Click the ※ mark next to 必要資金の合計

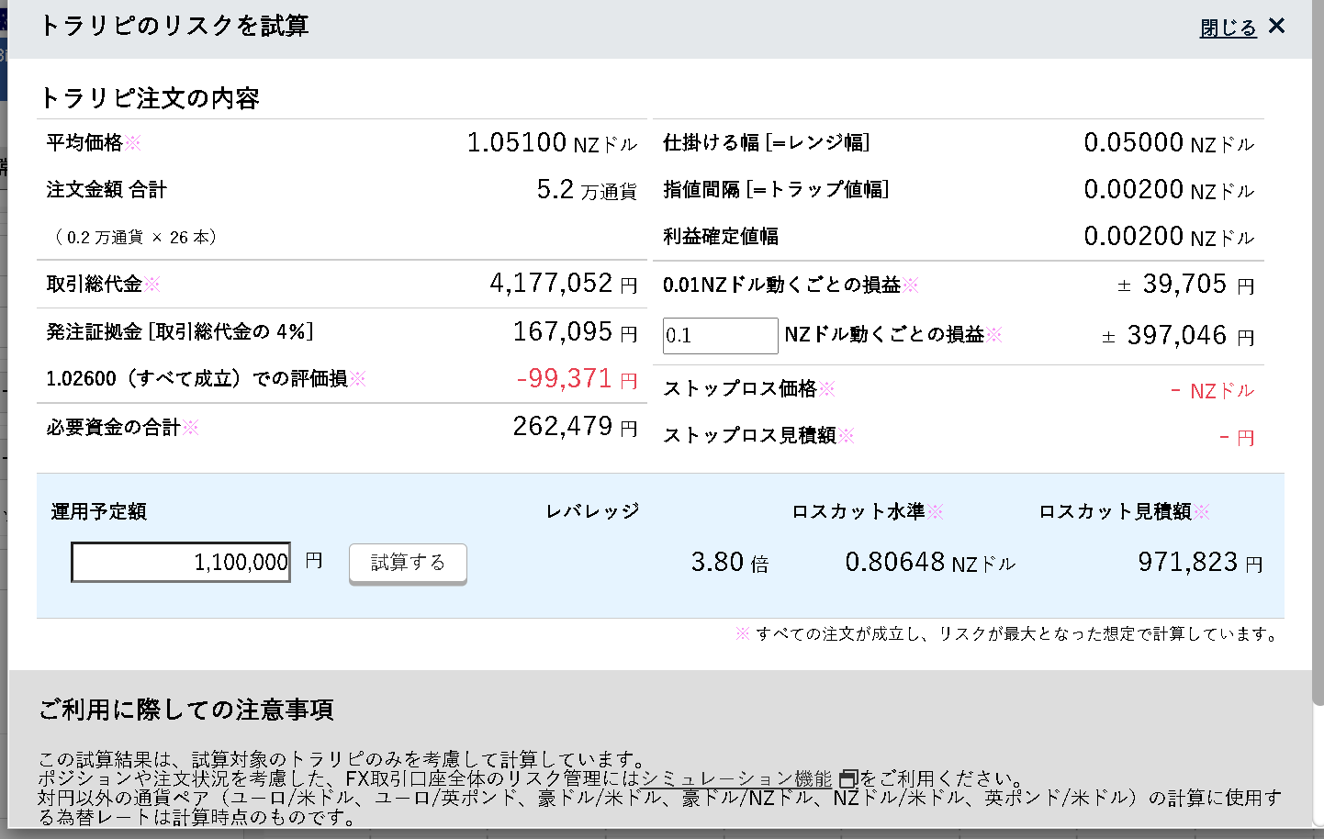(x=190, y=427)
